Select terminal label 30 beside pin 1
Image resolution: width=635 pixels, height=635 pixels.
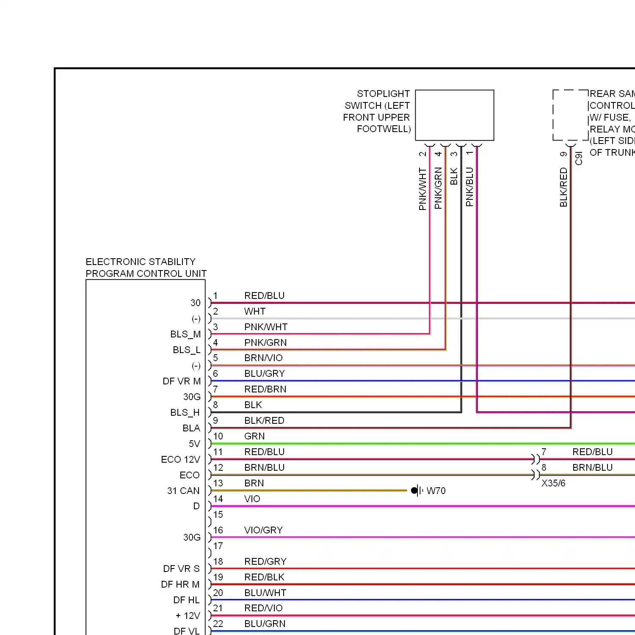click(x=195, y=303)
